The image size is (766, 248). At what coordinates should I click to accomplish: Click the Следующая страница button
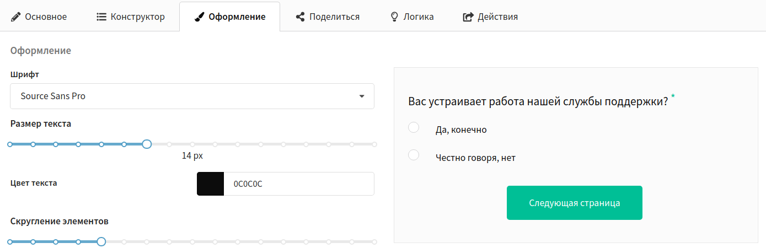574,203
